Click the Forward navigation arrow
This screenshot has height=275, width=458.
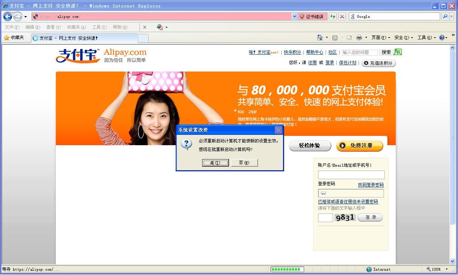(x=18, y=16)
